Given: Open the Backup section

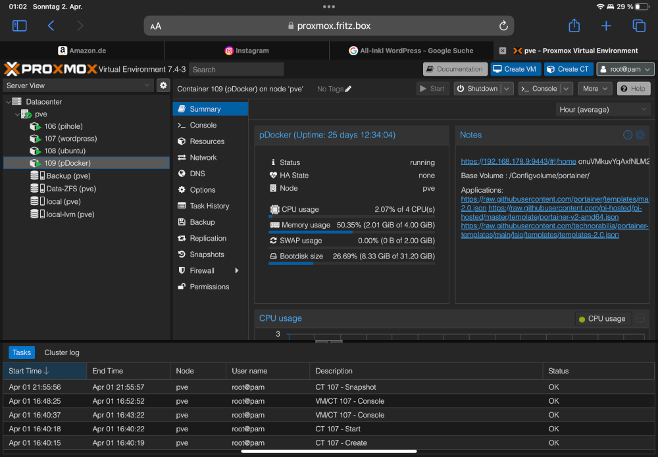Looking at the screenshot, I should coord(211,222).
